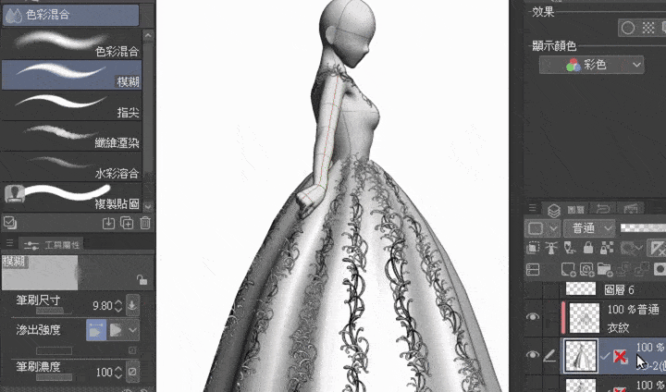Open 筆刷濃度 dynamics settings button
The width and height of the screenshot is (666, 392).
click(132, 372)
